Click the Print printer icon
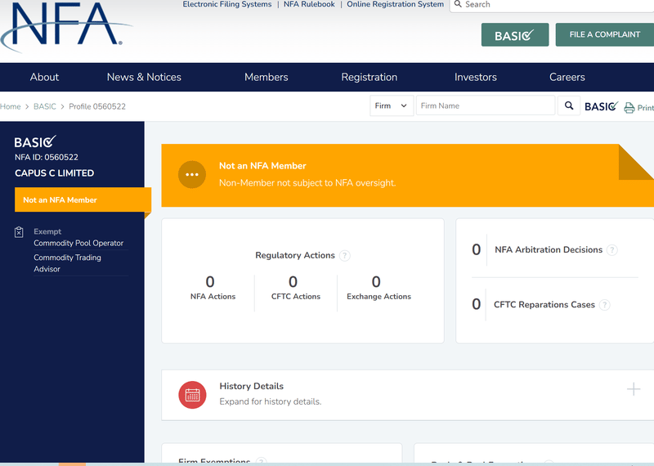654x466 pixels. click(629, 108)
